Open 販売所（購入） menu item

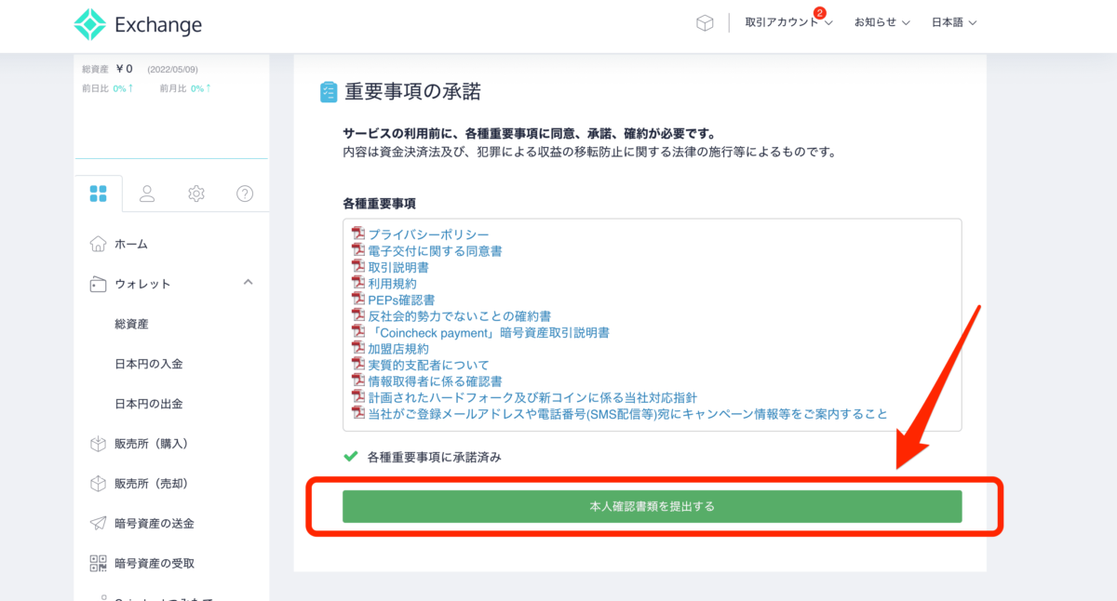point(152,444)
